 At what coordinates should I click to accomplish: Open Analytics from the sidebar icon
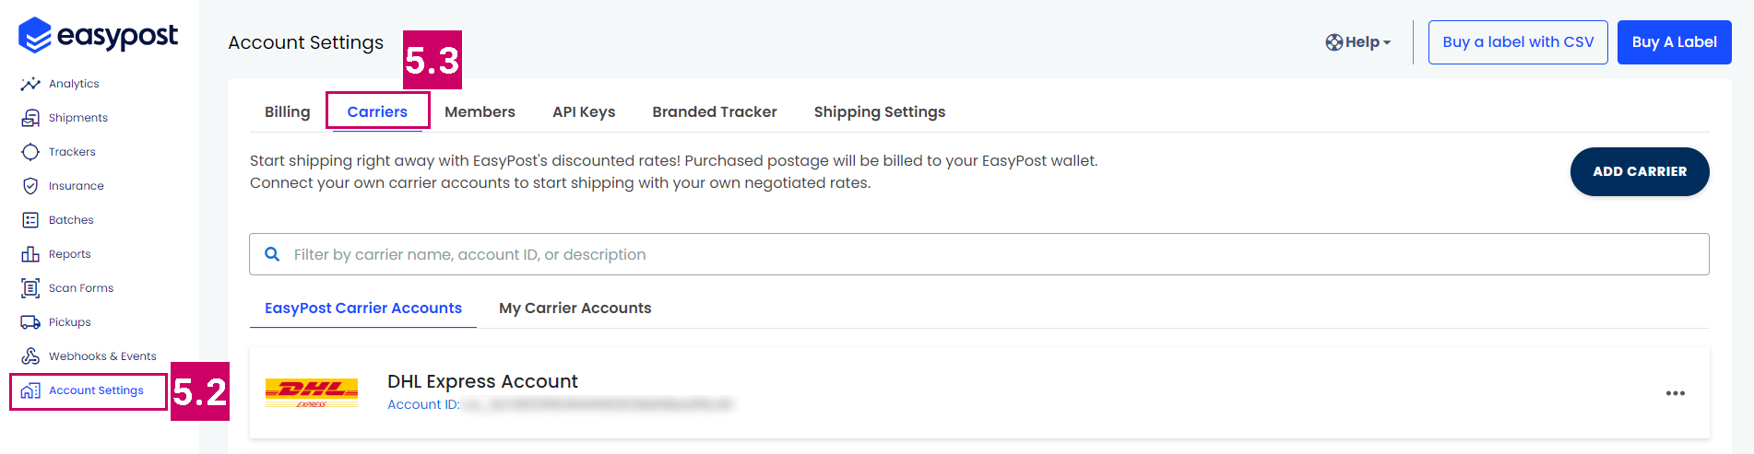30,84
